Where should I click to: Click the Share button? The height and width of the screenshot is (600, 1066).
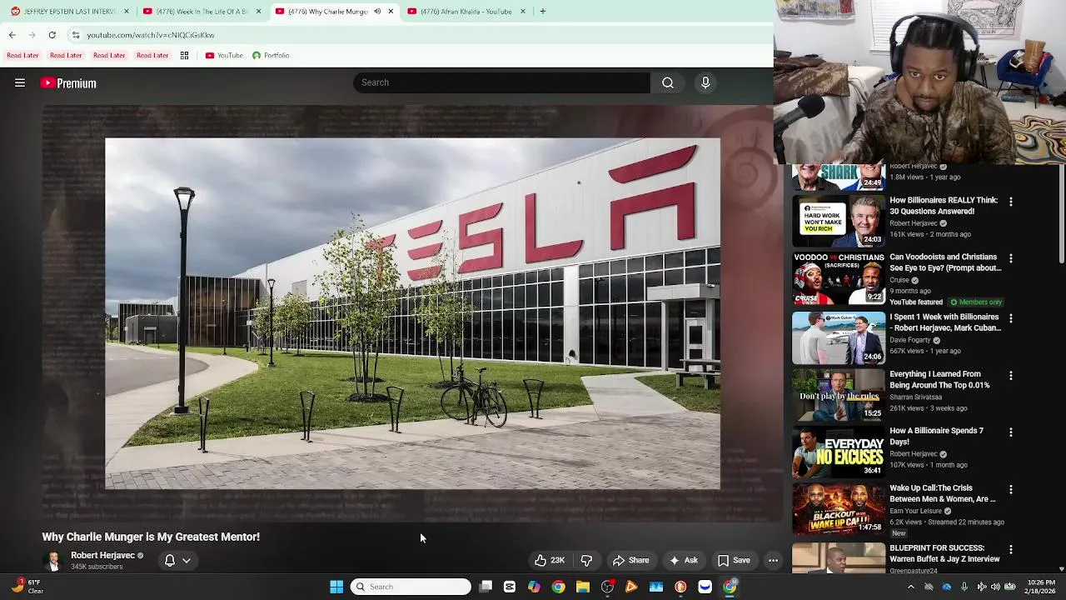tap(630, 560)
